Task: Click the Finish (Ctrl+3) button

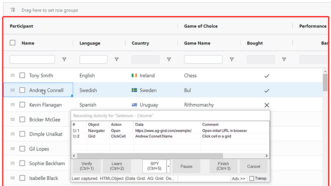Action: (223, 166)
